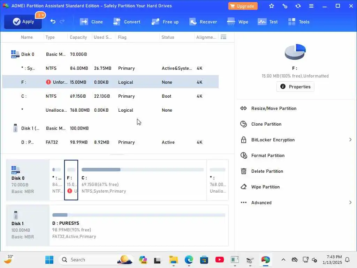Sort by the Flag column header

(122, 37)
